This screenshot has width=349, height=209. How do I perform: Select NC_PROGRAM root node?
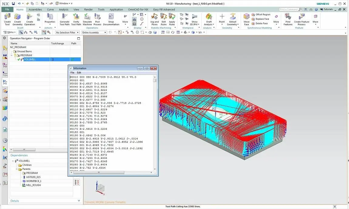coord(18,47)
